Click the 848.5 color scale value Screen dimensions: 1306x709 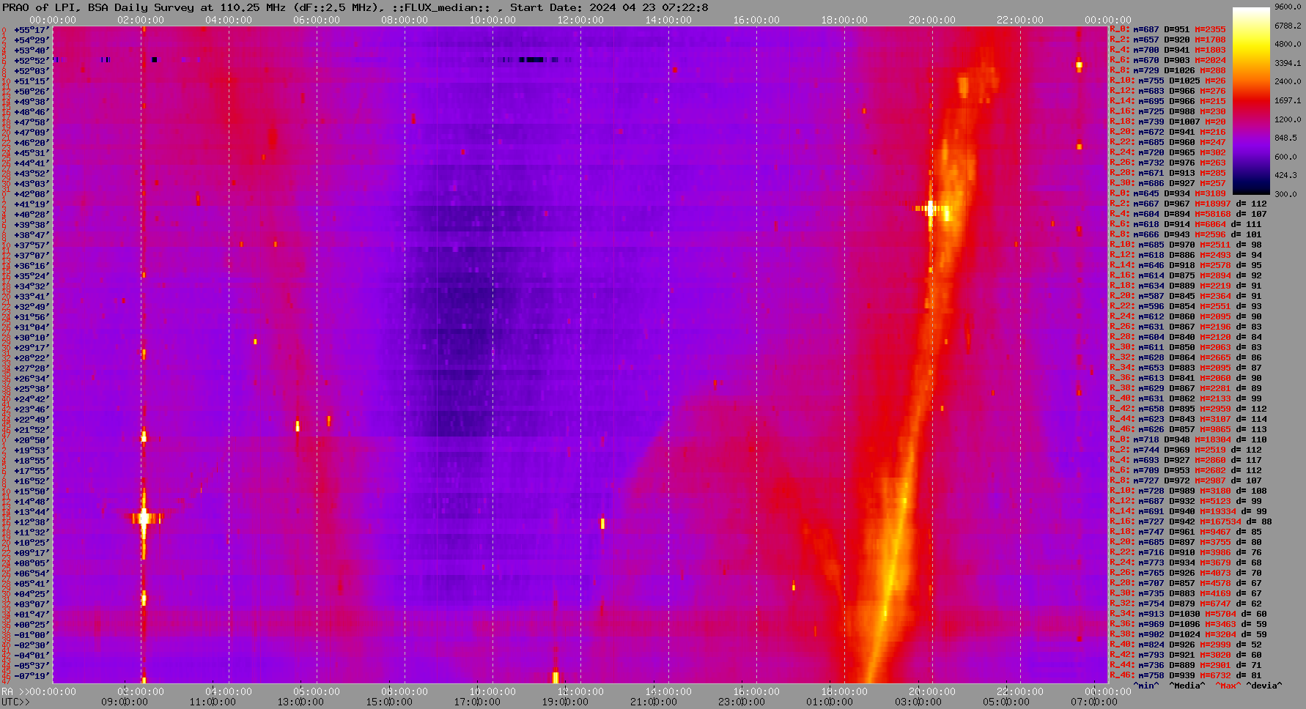point(1285,138)
